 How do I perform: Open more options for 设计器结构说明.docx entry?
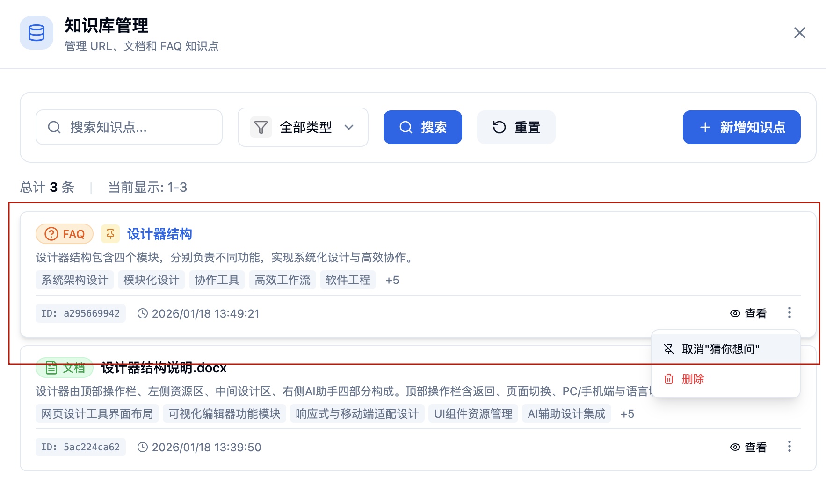tap(790, 446)
